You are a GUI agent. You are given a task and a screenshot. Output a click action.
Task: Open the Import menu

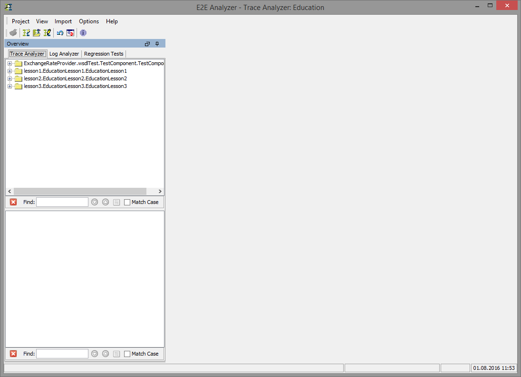[63, 21]
